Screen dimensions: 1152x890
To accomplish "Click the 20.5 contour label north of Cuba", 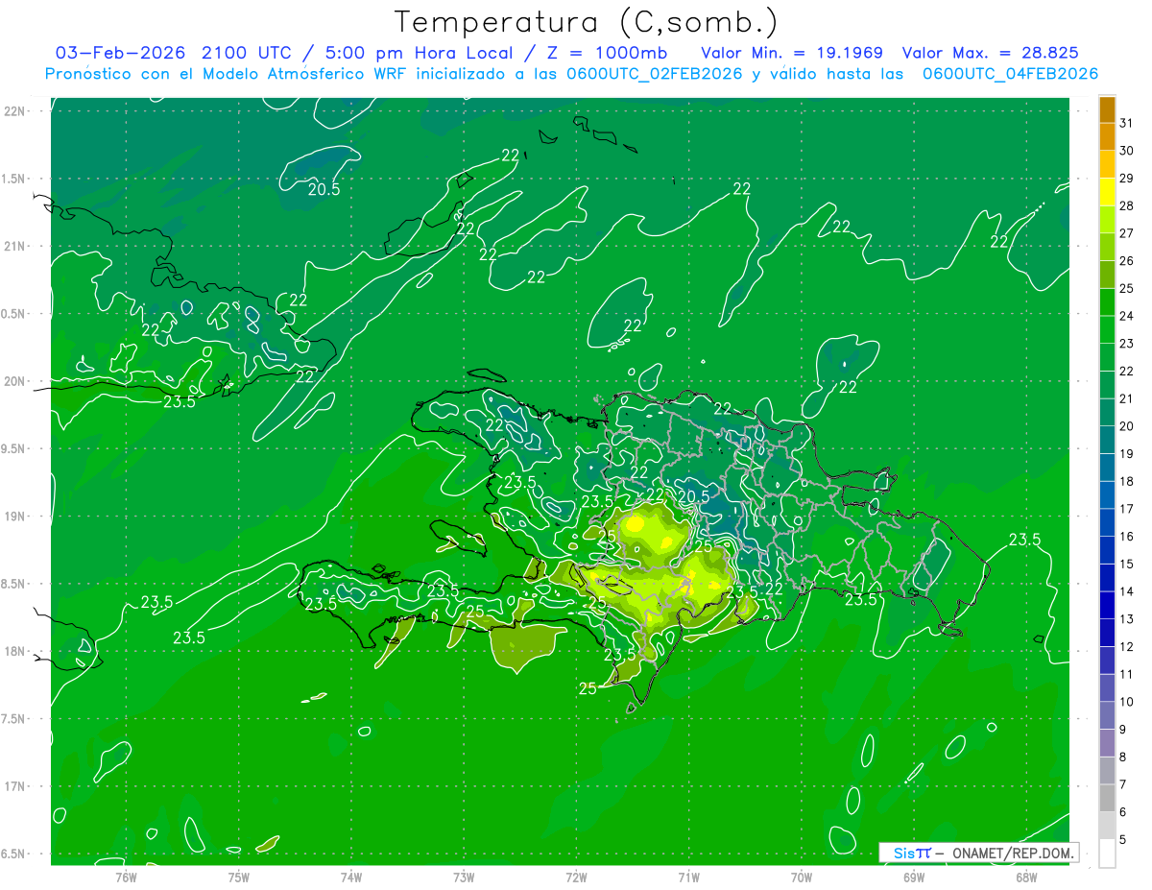I will pos(324,189).
